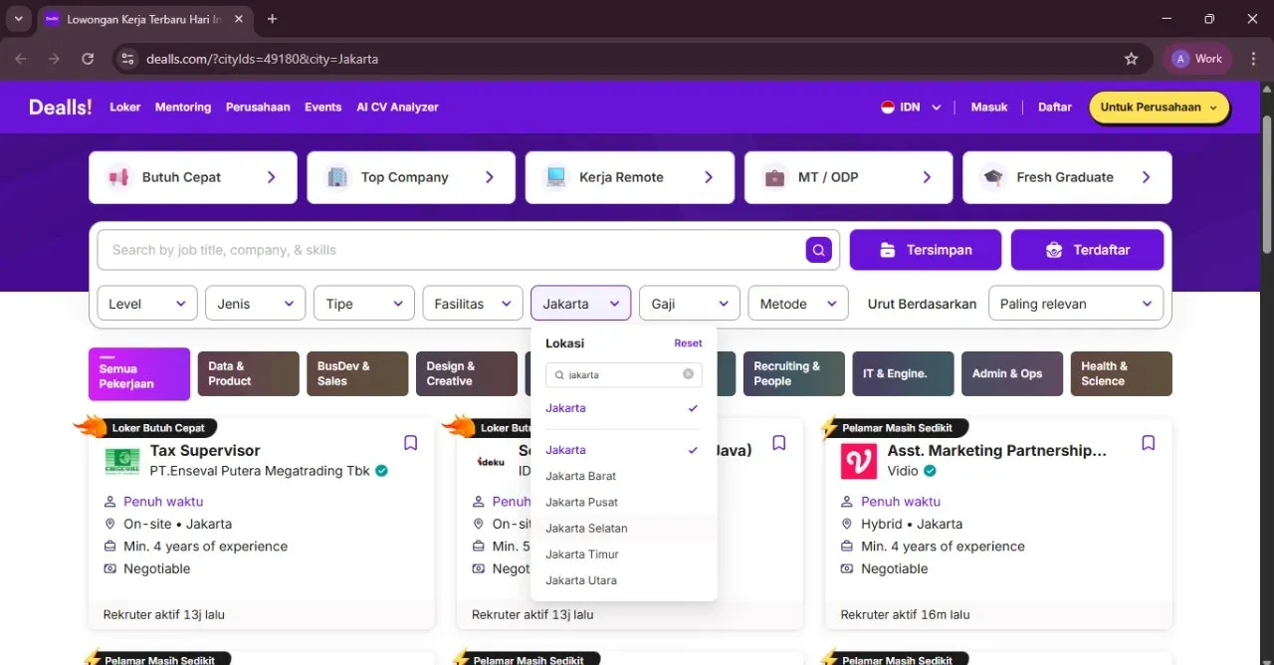1274x665 pixels.
Task: Expand the Fasilitas filter dropdown
Action: (473, 304)
